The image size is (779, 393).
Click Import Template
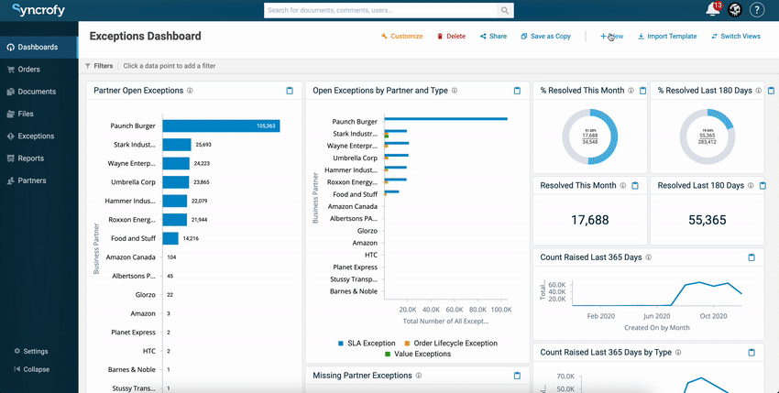click(667, 37)
